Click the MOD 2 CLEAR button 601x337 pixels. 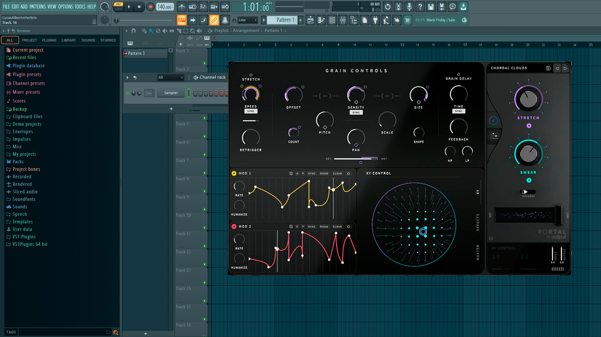pyautogui.click(x=337, y=227)
